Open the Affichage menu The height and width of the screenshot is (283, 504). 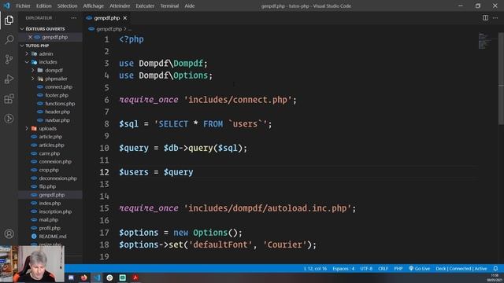coord(93,6)
